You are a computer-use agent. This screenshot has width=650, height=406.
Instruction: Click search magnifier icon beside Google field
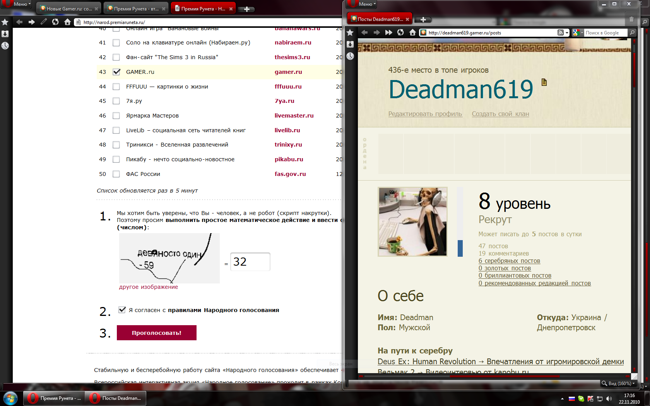(x=632, y=33)
